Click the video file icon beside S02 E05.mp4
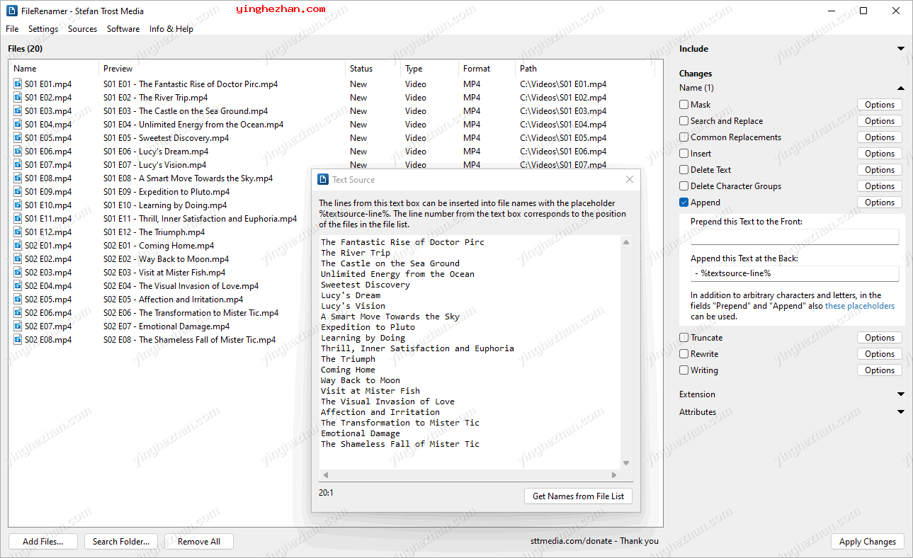913x558 pixels. pyautogui.click(x=18, y=300)
